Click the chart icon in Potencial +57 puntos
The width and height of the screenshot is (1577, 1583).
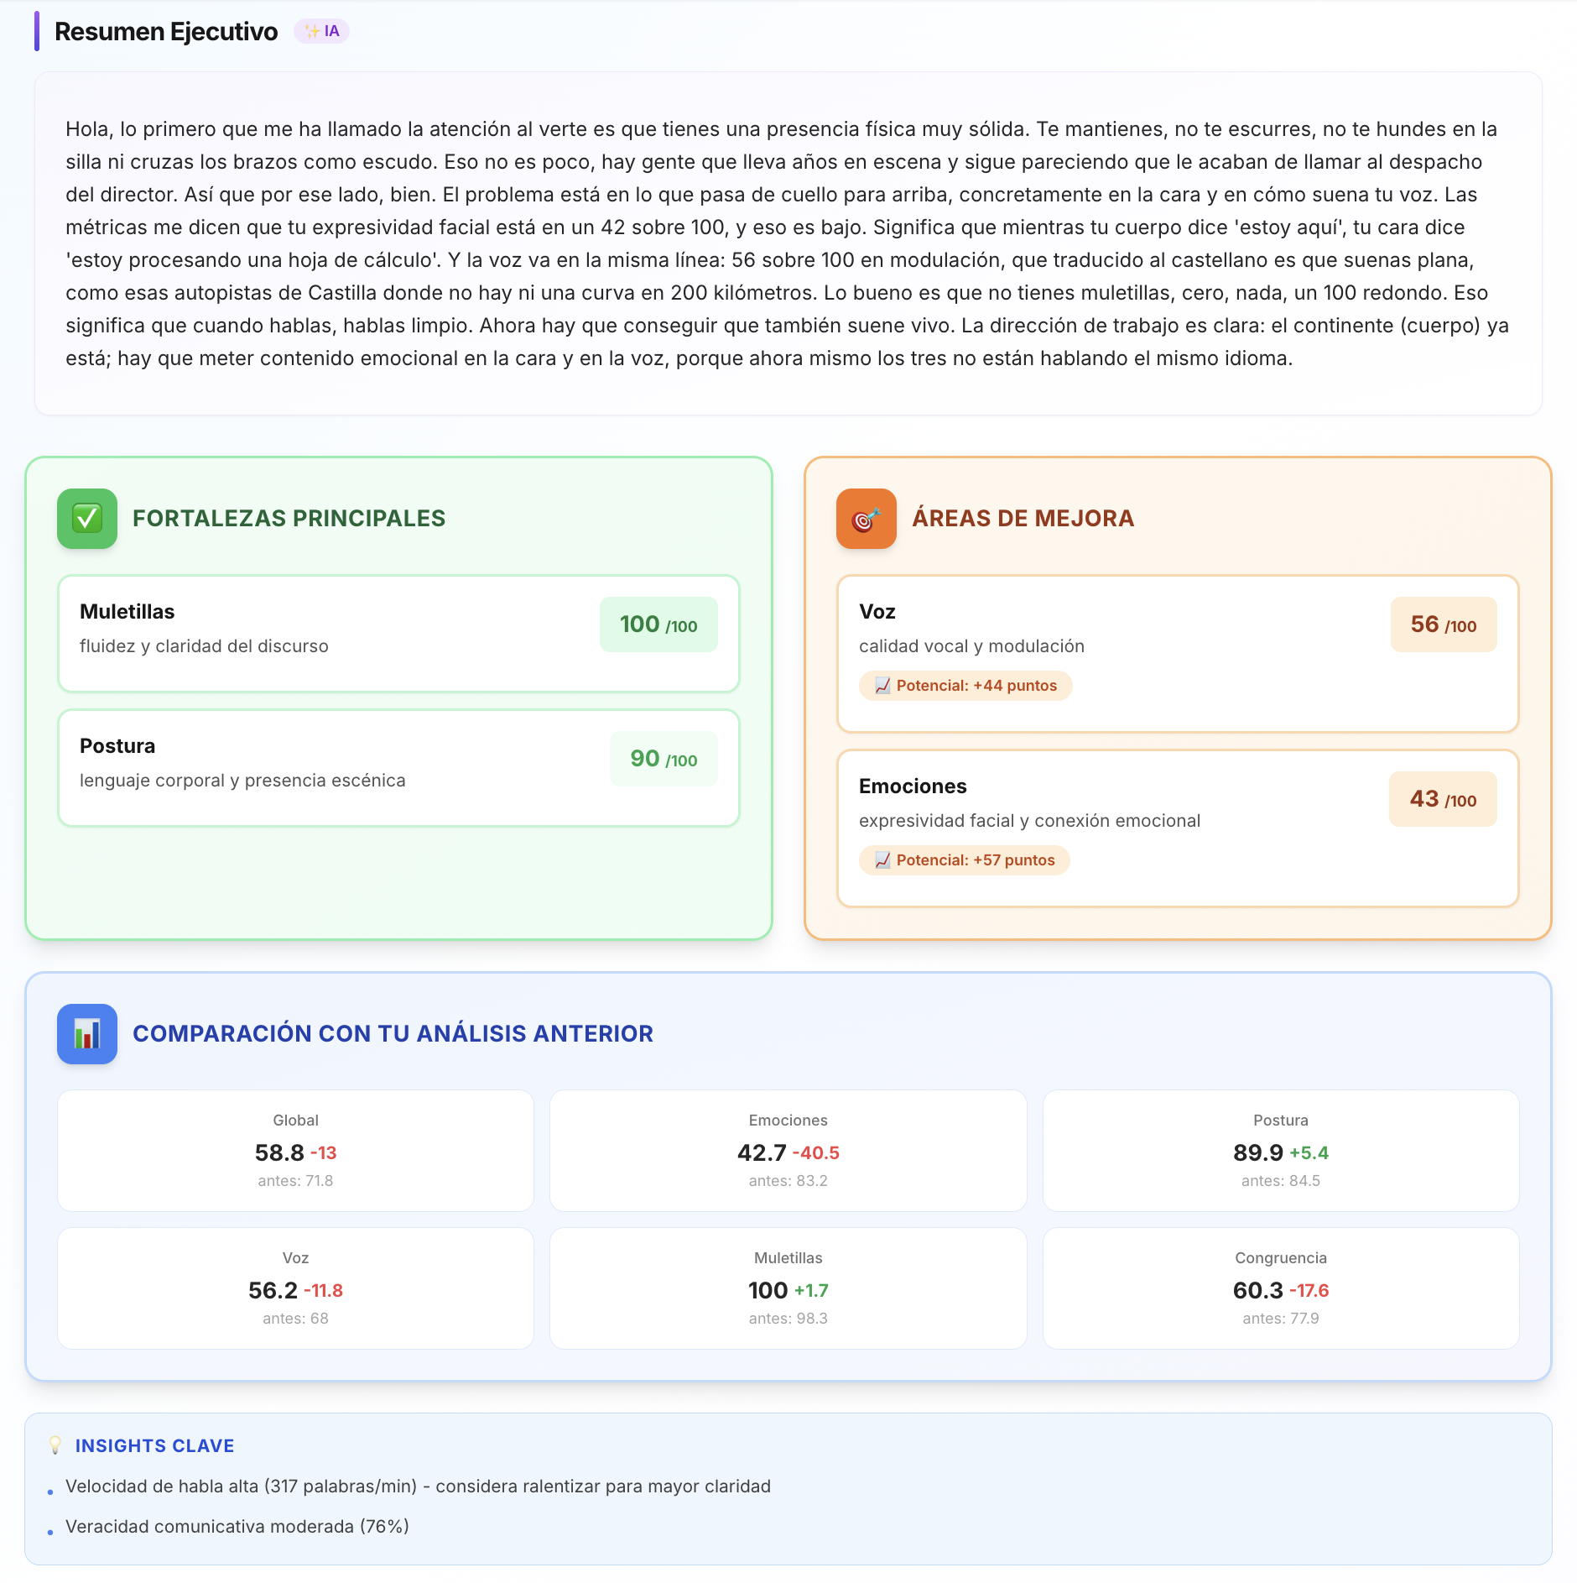(882, 860)
